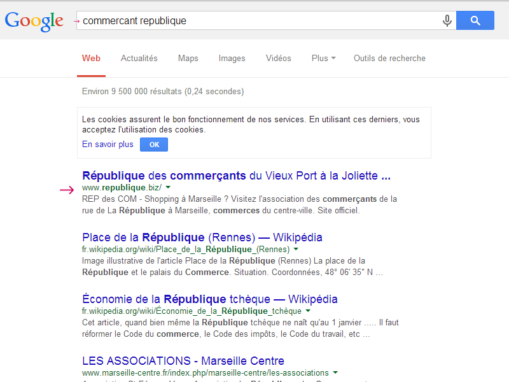Open République des commerçants result link

point(236,175)
